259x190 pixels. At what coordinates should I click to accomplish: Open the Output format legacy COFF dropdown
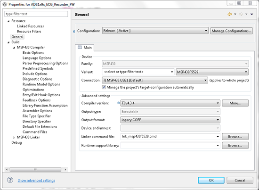pos(170,120)
